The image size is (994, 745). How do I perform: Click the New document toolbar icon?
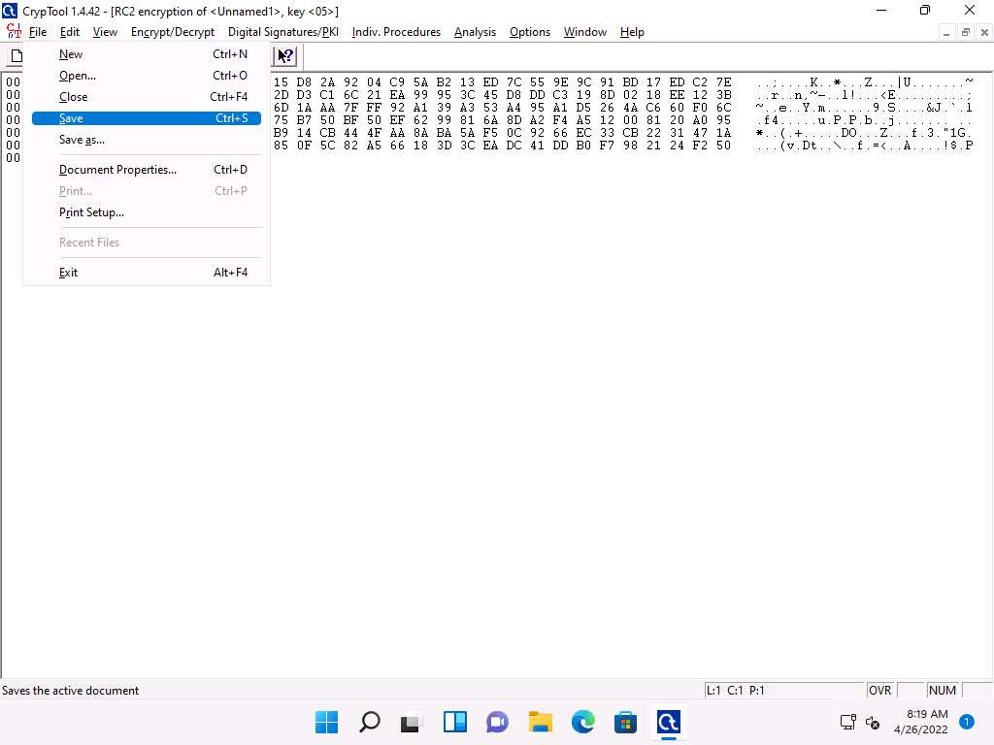click(x=16, y=56)
